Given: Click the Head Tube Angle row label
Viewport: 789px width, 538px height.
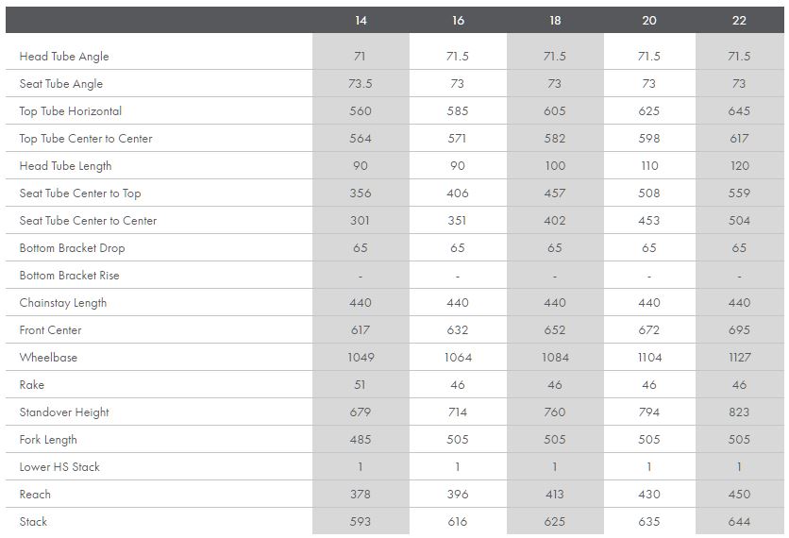Looking at the screenshot, I should coord(64,57).
